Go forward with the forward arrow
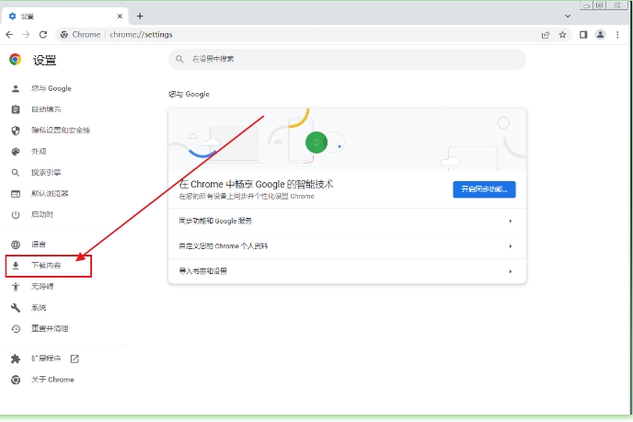Viewport: 633px width, 422px height. tap(27, 35)
